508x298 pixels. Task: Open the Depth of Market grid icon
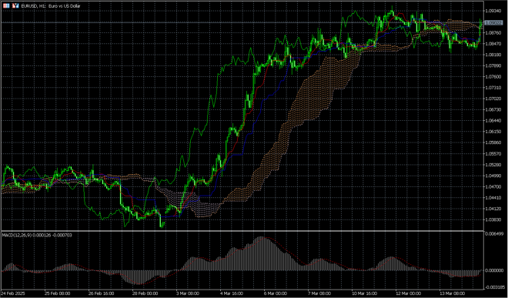tap(6, 6)
